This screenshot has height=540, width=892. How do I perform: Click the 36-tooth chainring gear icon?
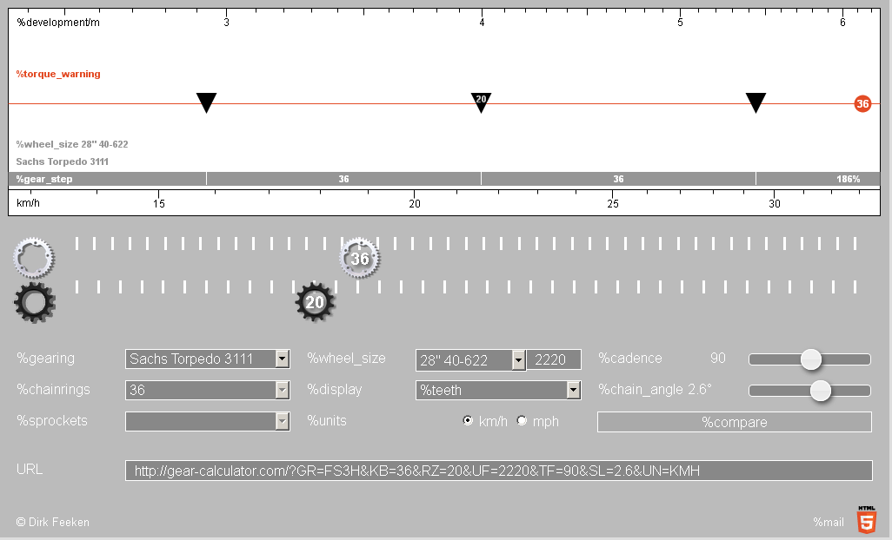359,258
